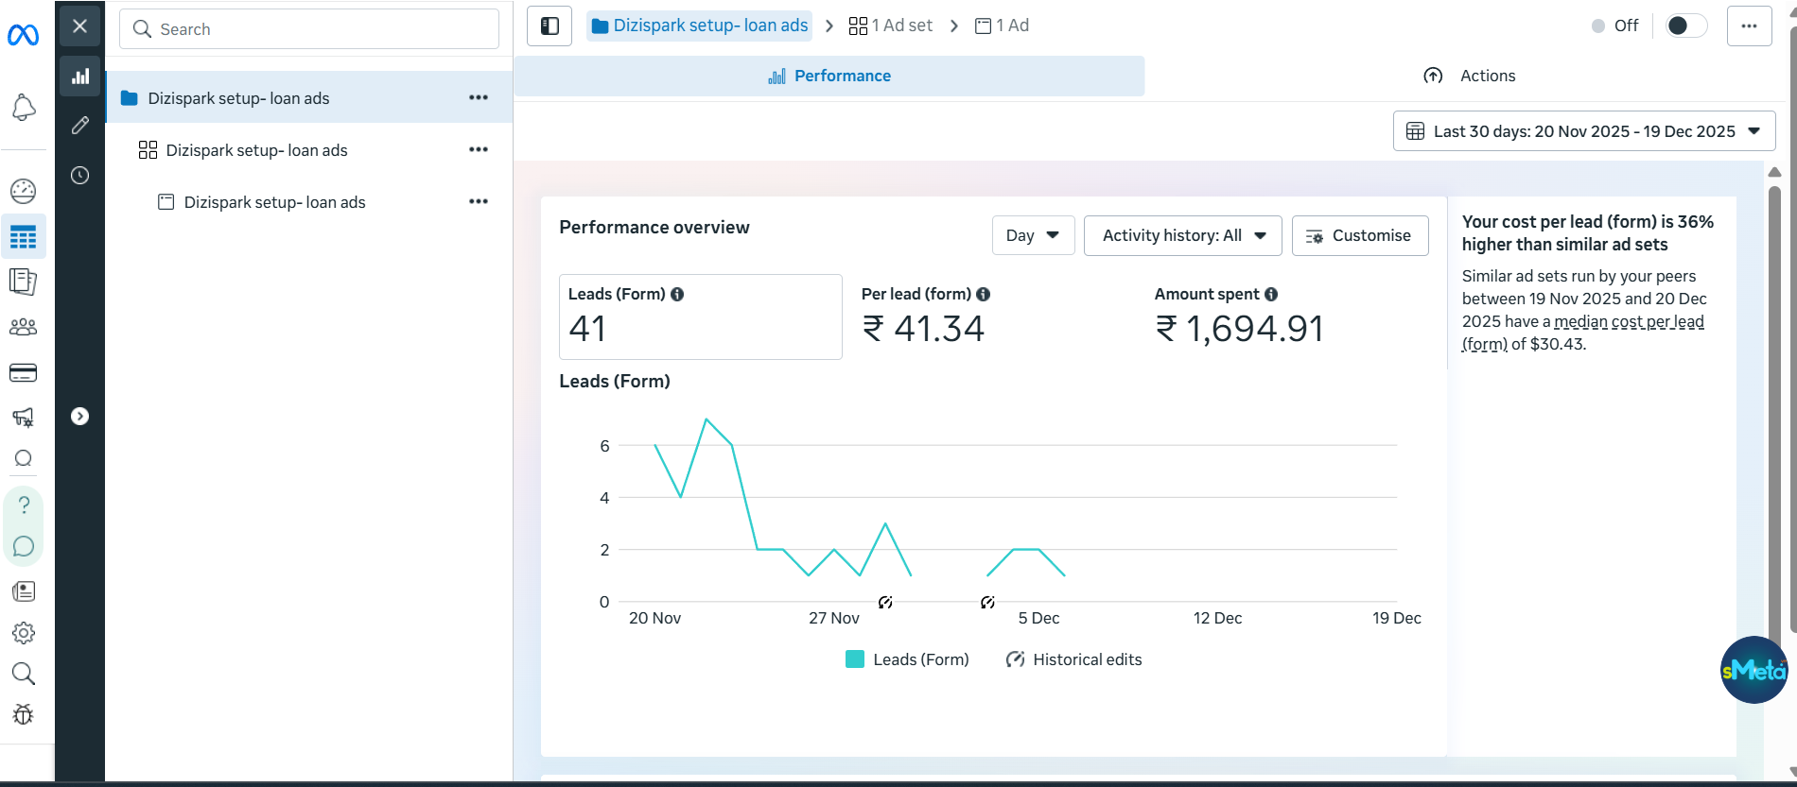
Task: Open the help question mark icon
Action: pyautogui.click(x=24, y=505)
